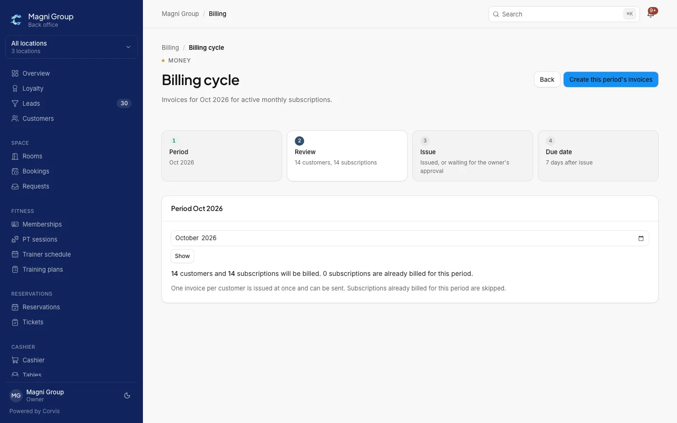
Task: Click the Trainer schedule calendar icon
Action: [x=15, y=254]
